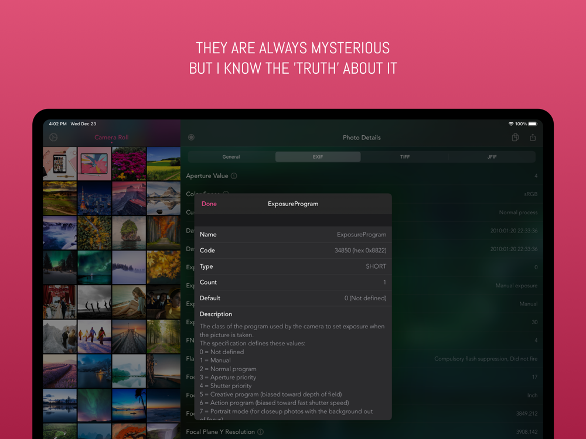Select the Count row showing 1
Screen dimensions: 586x439
293,282
